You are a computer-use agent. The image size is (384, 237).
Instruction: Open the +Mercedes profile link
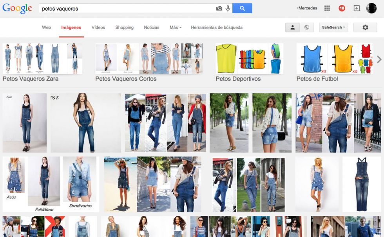tap(306, 8)
